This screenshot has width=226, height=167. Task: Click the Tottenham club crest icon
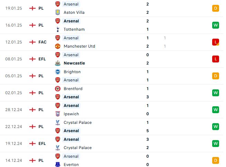pos(58,29)
